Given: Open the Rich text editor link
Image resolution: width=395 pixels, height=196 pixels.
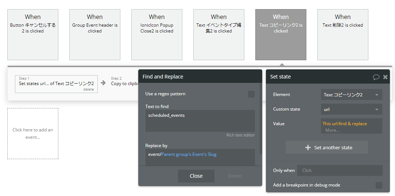Looking at the screenshot, I should point(240,135).
